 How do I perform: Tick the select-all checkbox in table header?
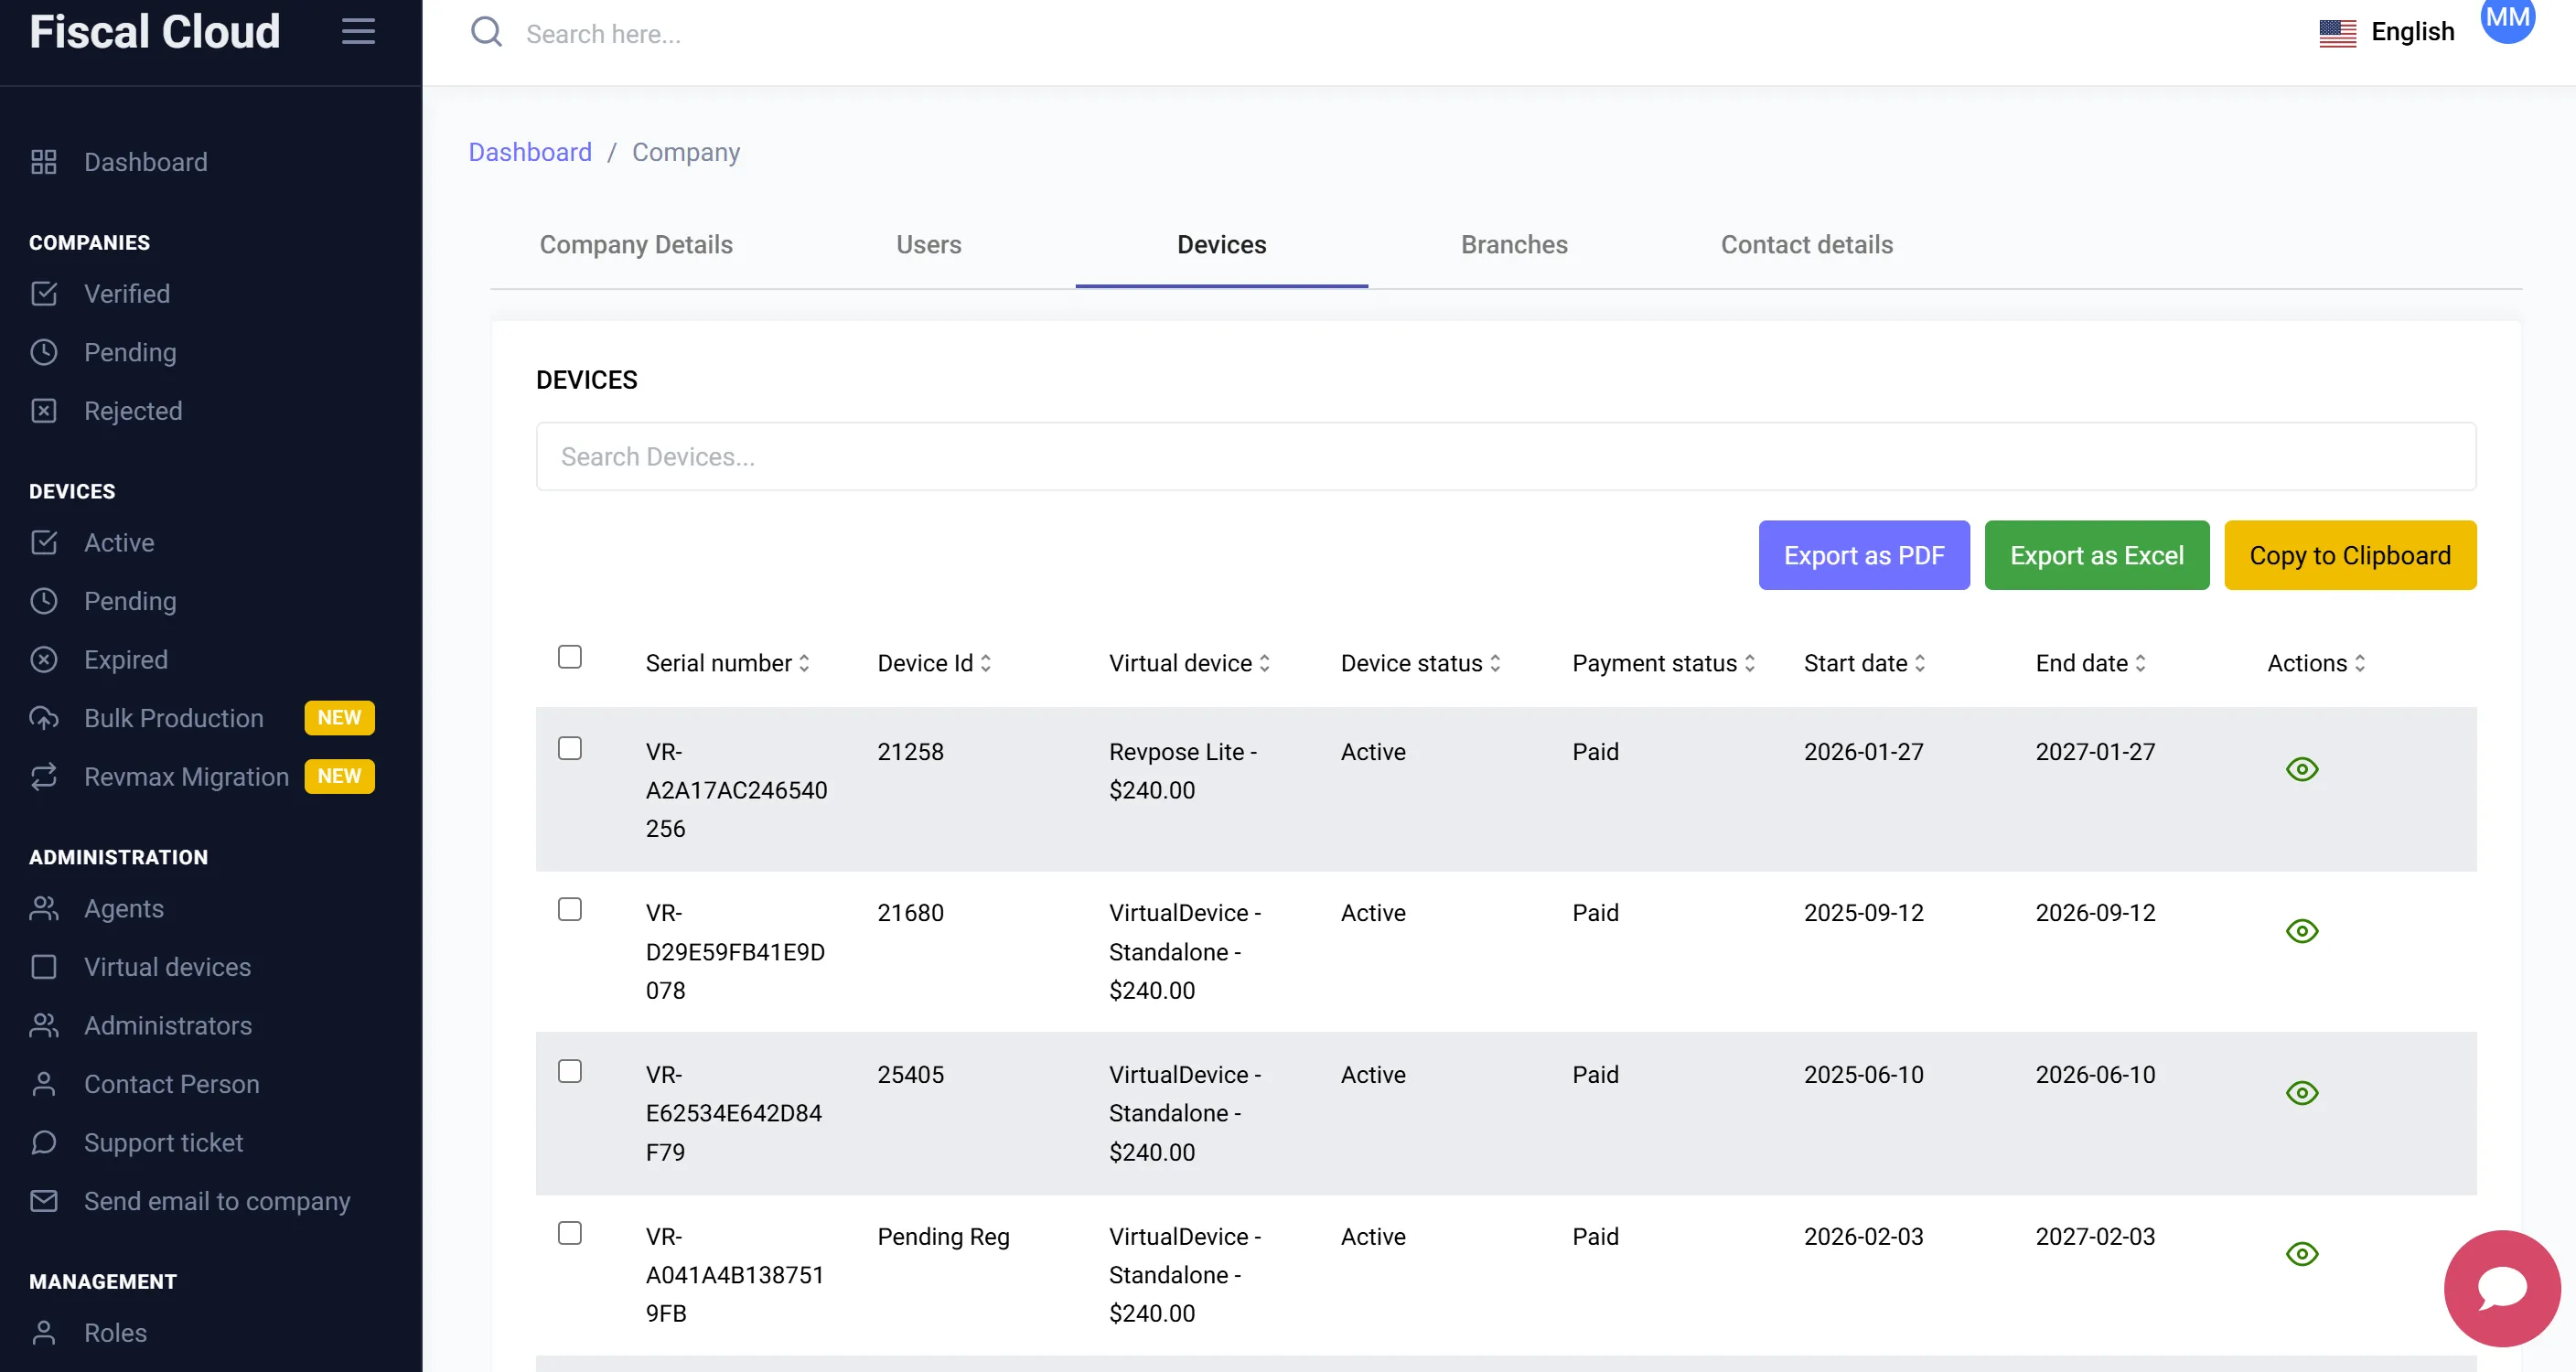569,657
